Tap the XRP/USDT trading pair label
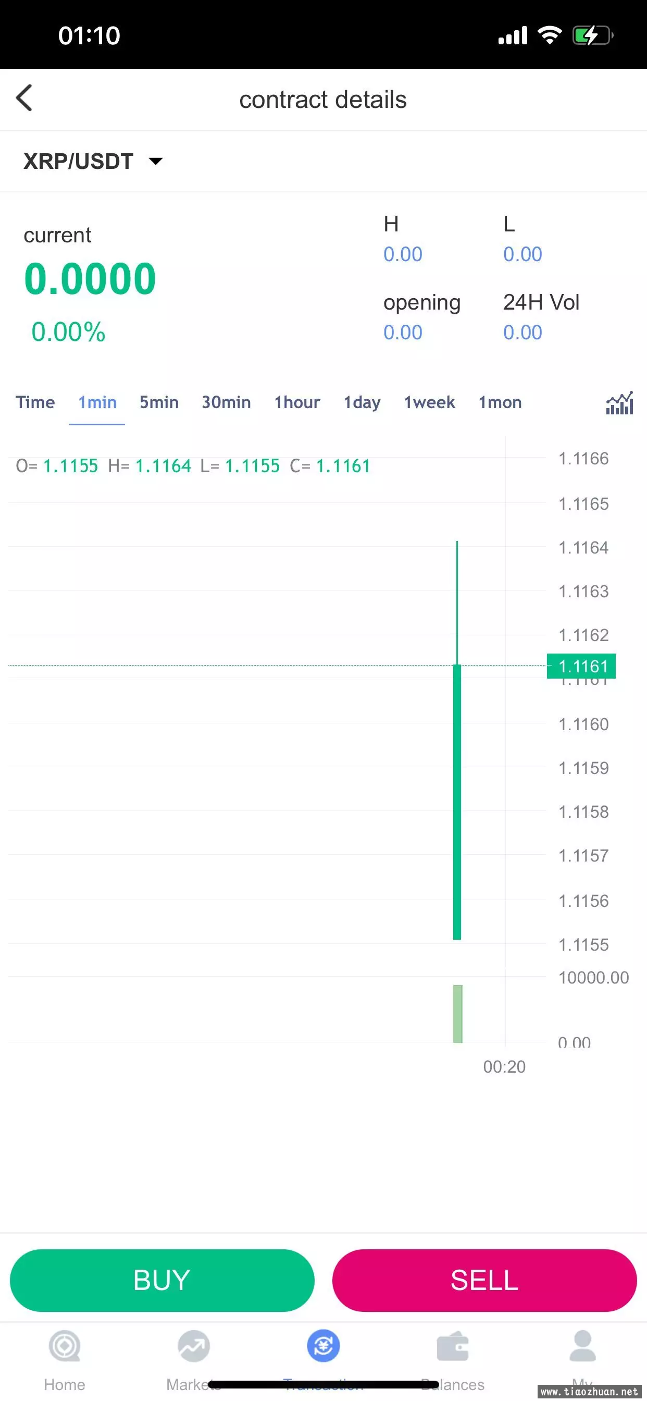 point(78,162)
